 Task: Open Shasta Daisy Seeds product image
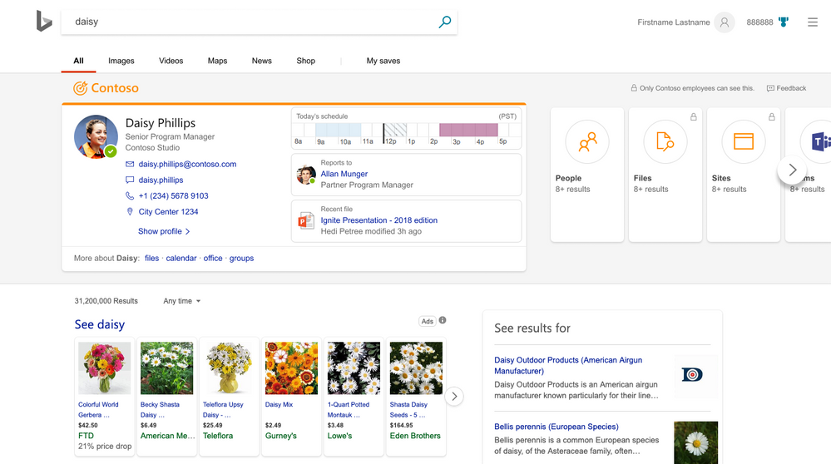[x=416, y=368]
